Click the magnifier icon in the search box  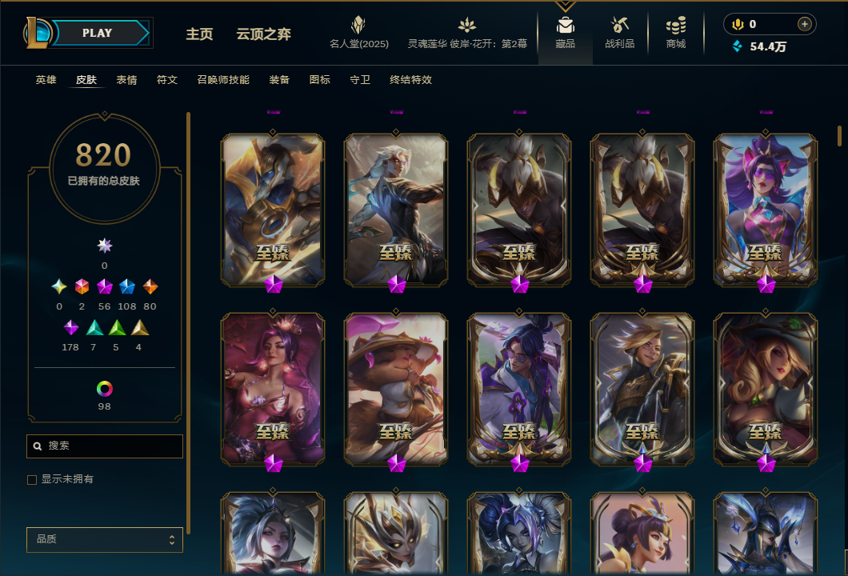(x=38, y=446)
